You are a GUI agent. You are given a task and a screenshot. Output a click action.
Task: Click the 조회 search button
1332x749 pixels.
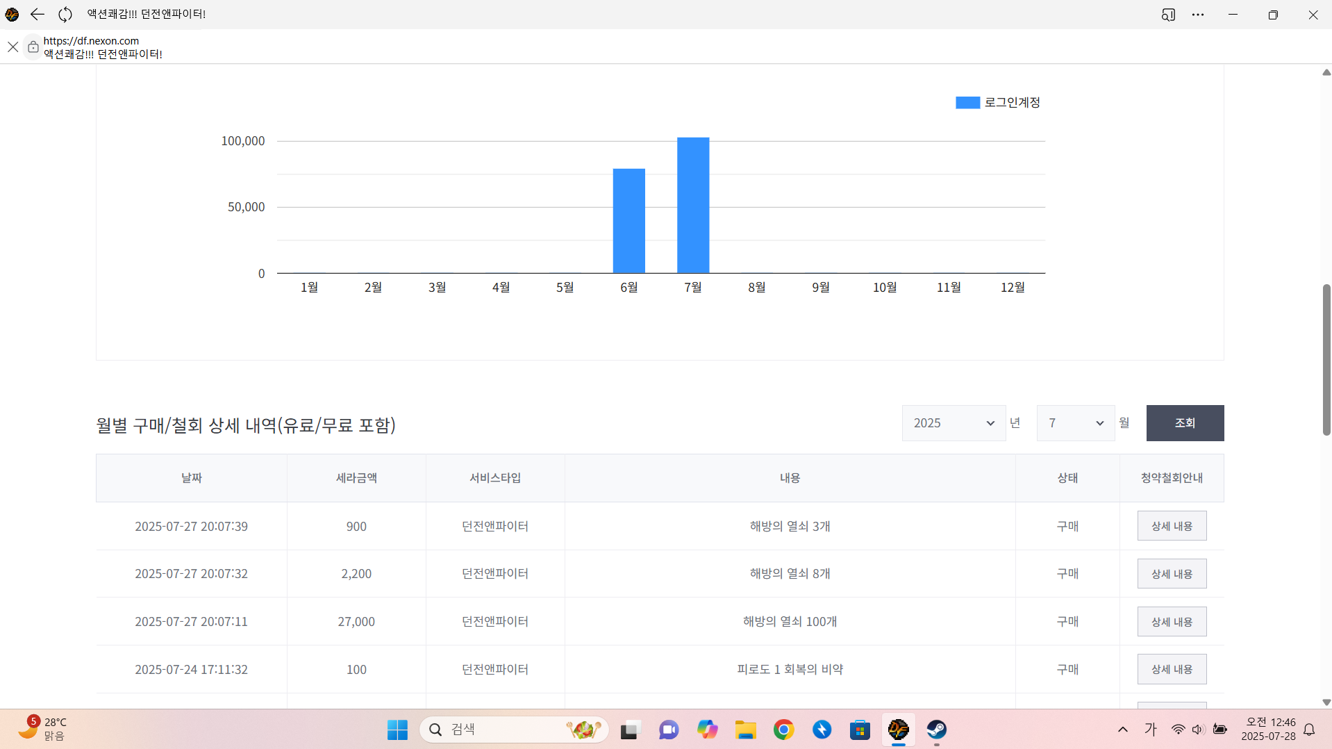pyautogui.click(x=1185, y=423)
